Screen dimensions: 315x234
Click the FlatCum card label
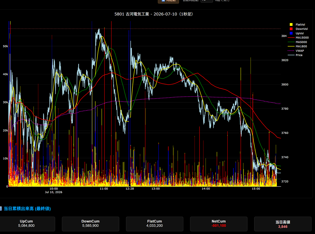(x=155, y=221)
